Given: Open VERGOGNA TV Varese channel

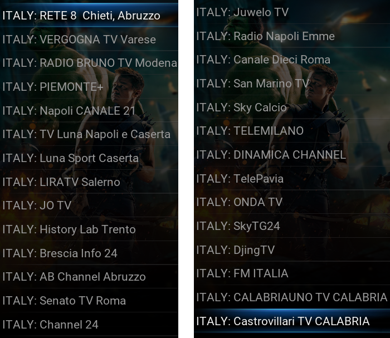Looking at the screenshot, I should tap(89, 40).
